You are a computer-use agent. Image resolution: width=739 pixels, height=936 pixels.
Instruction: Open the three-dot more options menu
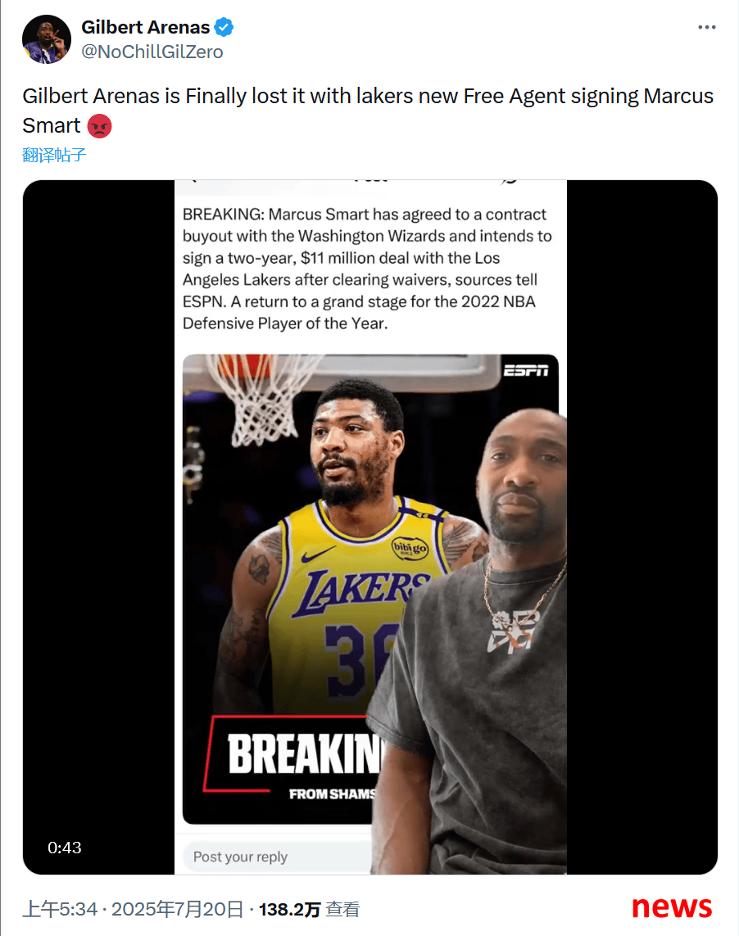pyautogui.click(x=707, y=28)
